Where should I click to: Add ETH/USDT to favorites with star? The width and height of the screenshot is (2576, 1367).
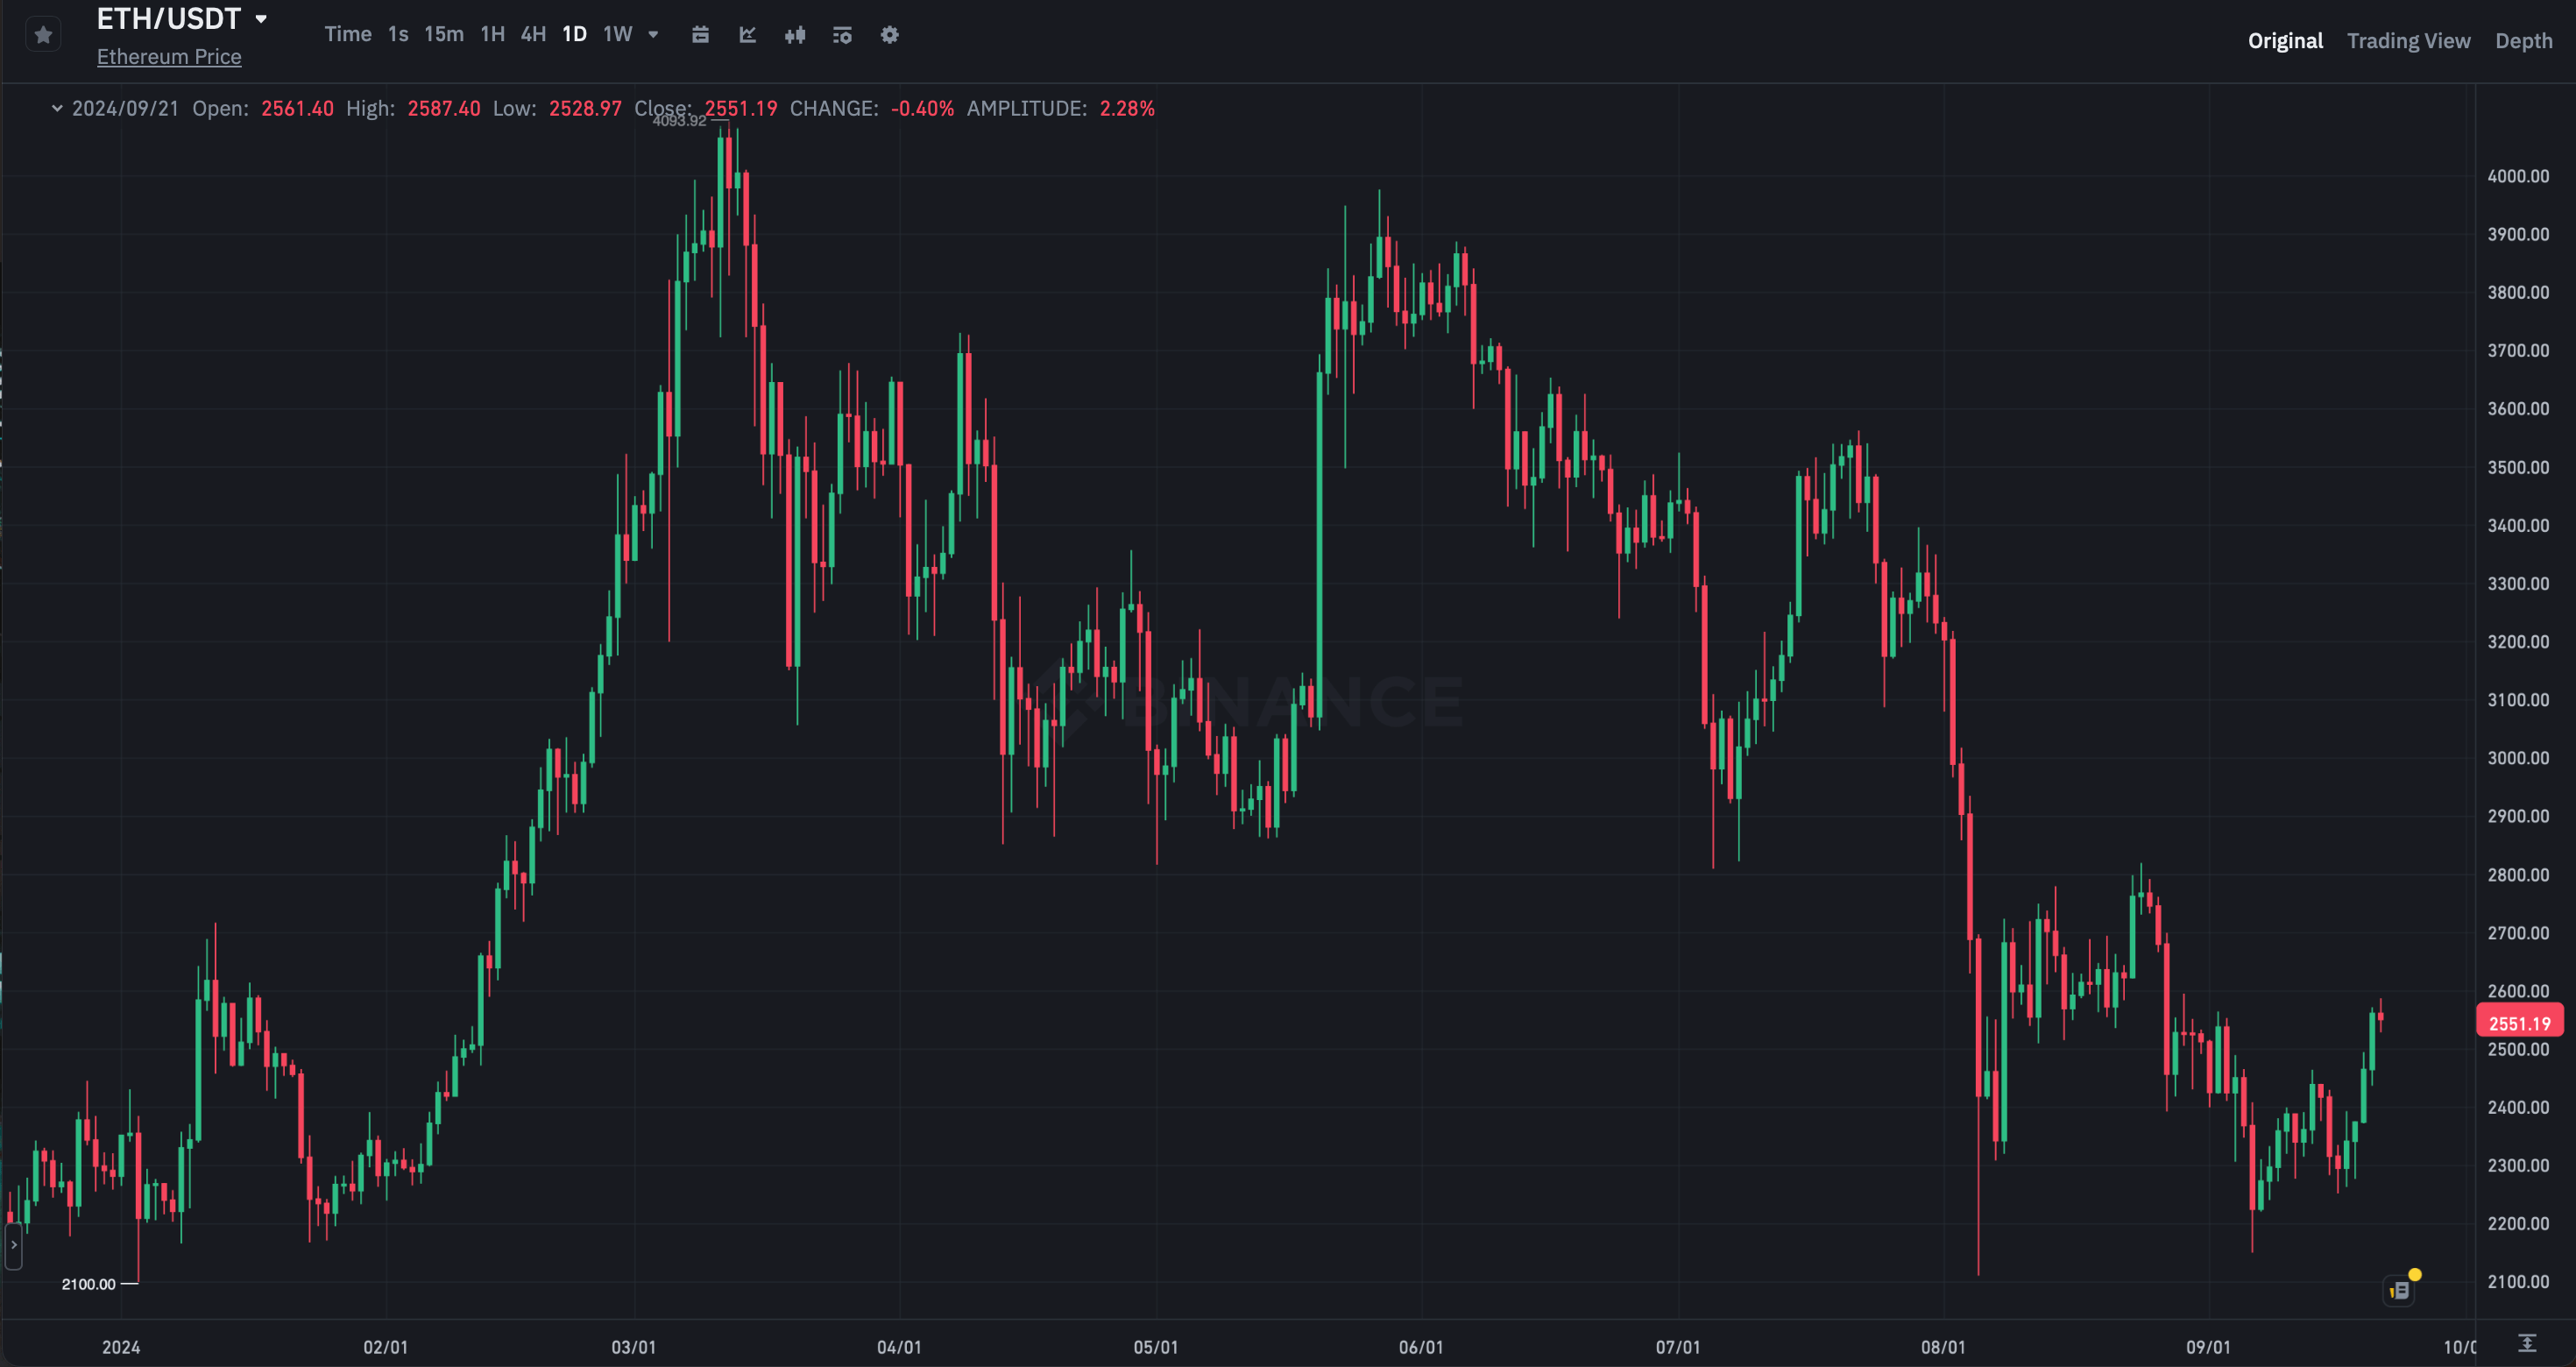43,35
